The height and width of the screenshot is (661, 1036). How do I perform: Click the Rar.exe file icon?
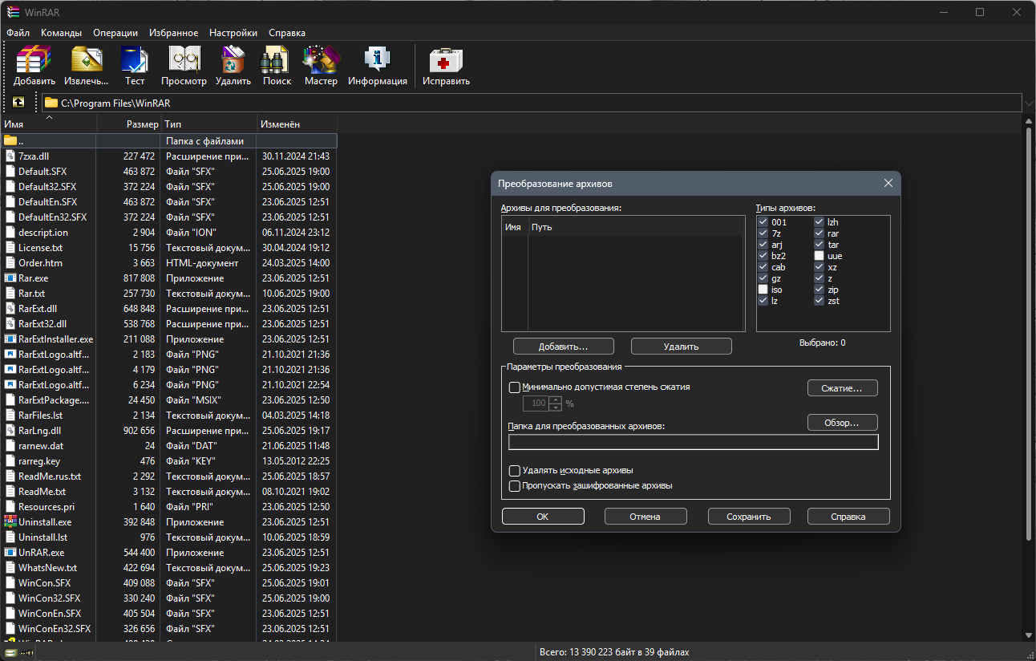[10, 278]
